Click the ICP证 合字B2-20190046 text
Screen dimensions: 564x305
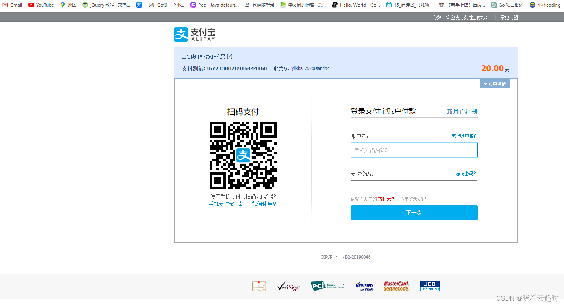coord(346,257)
